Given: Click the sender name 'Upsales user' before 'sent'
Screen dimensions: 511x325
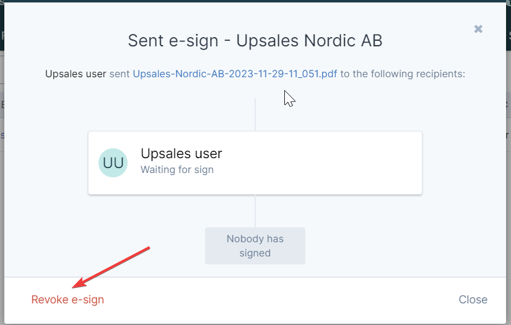Looking at the screenshot, I should [x=76, y=74].
